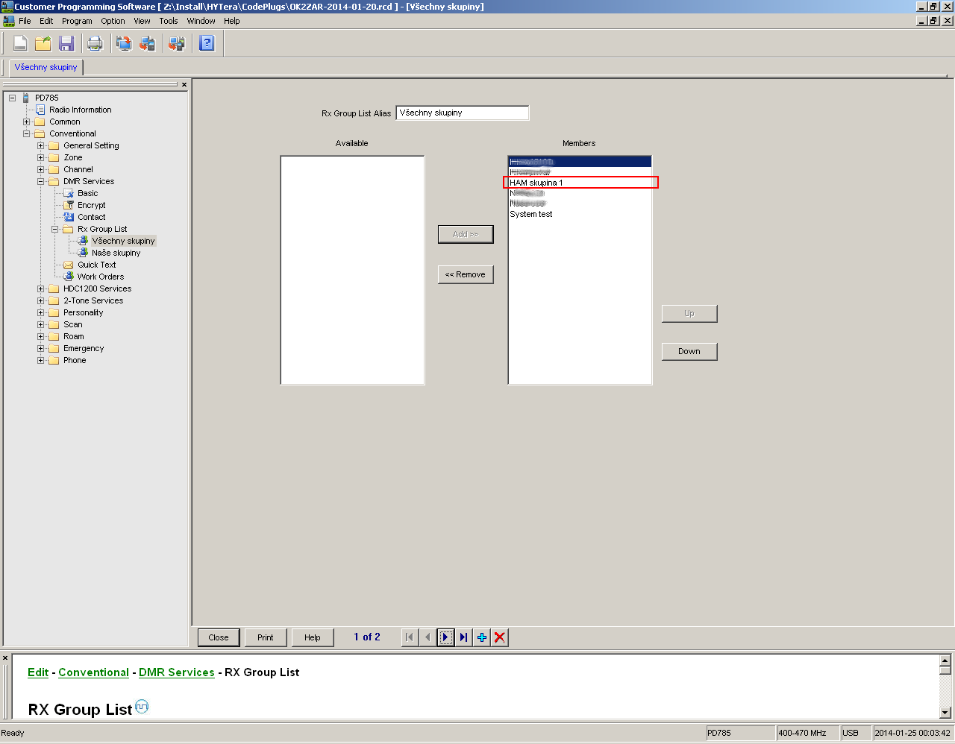Collapse the DMR Services tree node
This screenshot has height=744, width=955.
tap(41, 182)
